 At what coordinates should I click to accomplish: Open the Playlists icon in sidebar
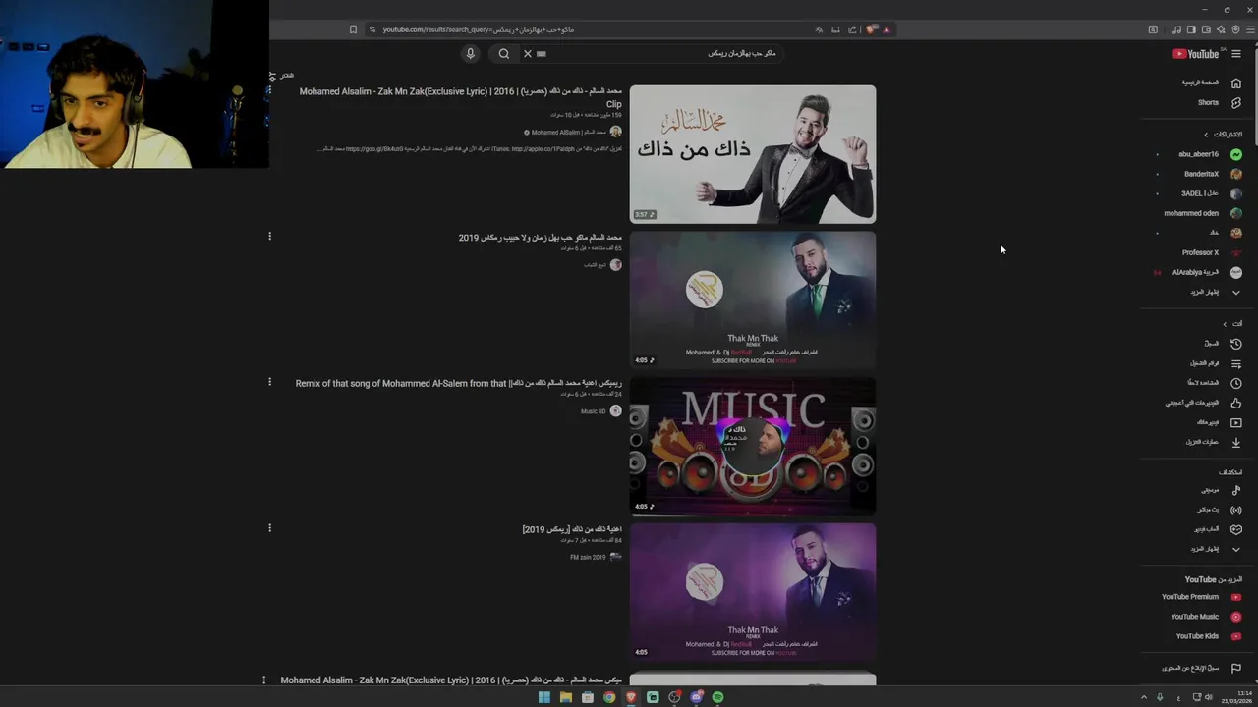pyautogui.click(x=1236, y=363)
